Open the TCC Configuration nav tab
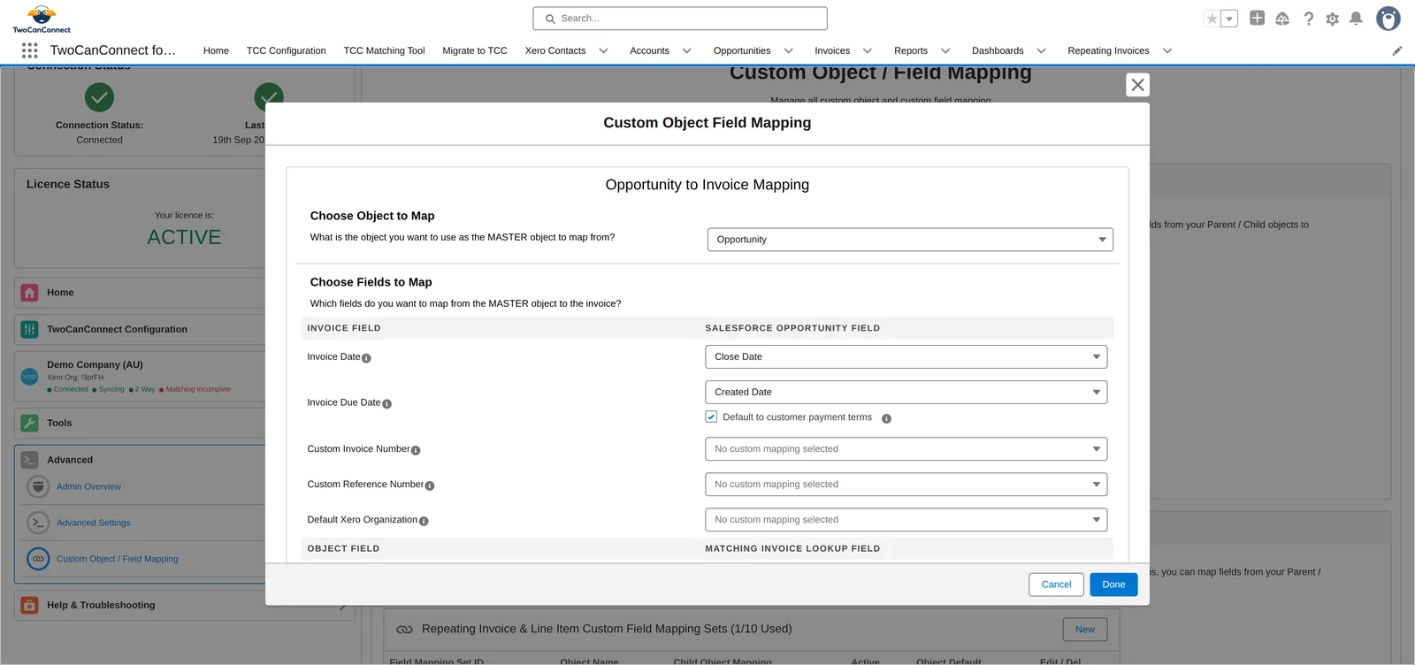1415x665 pixels. click(x=286, y=51)
